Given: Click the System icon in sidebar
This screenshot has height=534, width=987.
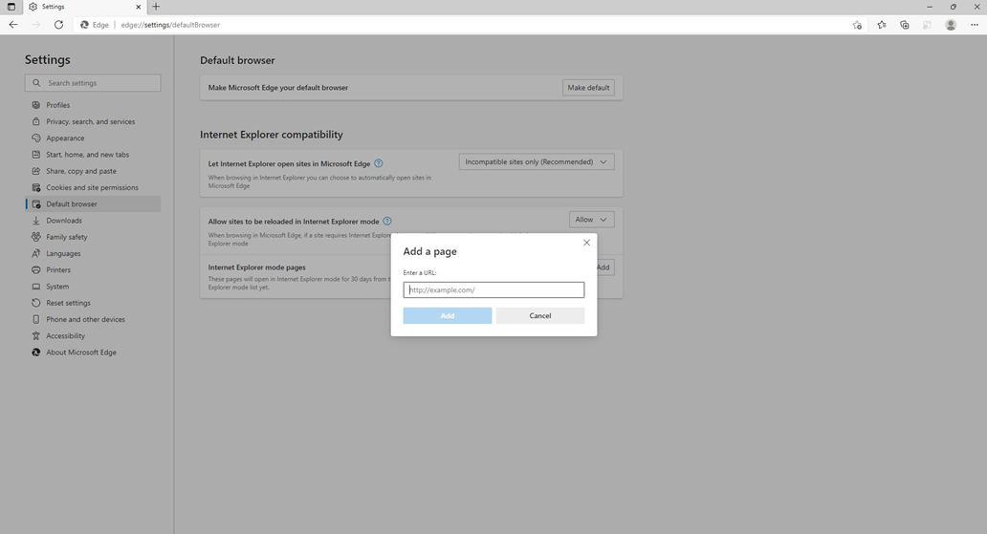Looking at the screenshot, I should (36, 287).
